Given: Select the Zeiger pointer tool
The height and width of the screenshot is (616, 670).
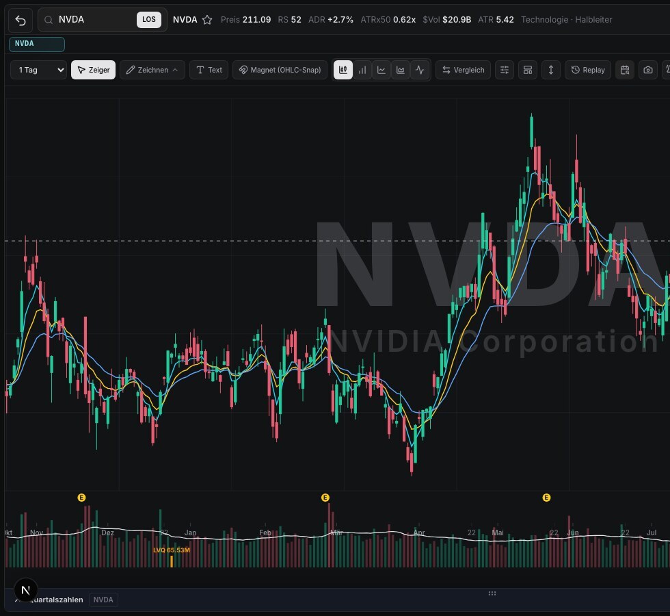Looking at the screenshot, I should point(93,70).
